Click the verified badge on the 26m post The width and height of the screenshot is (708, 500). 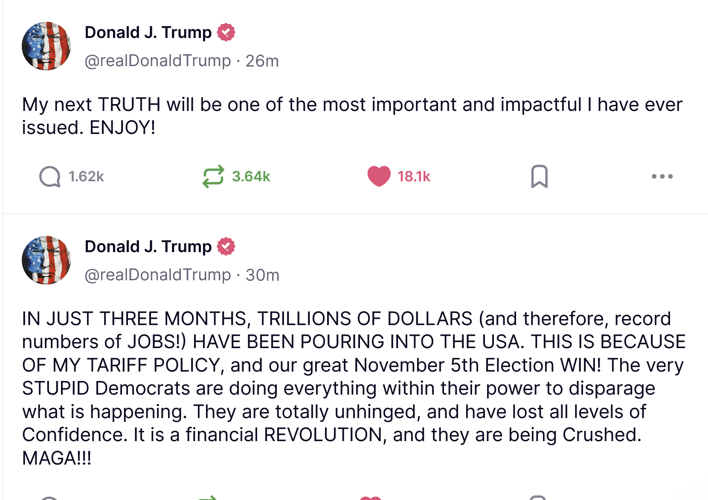pos(226,32)
